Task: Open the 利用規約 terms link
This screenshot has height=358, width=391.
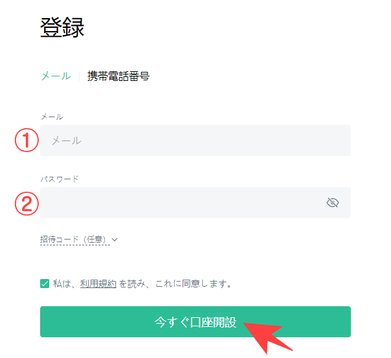Action: pyautogui.click(x=98, y=284)
